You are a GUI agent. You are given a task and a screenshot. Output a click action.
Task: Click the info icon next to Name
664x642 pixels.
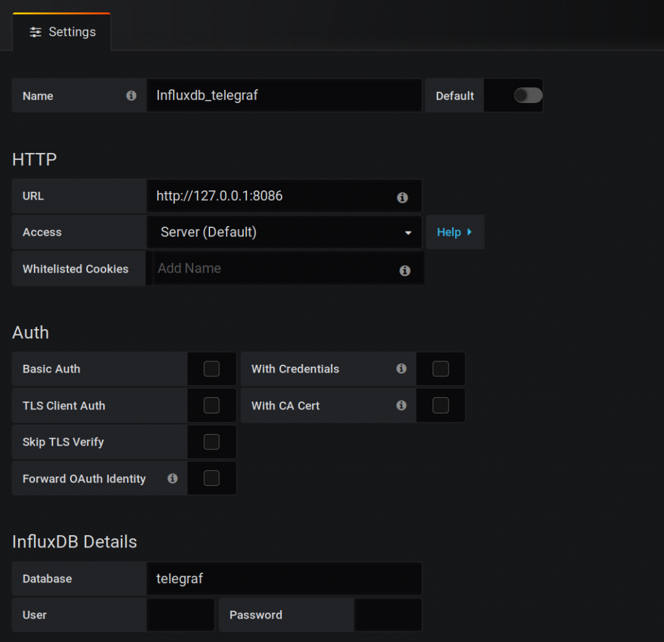point(131,96)
